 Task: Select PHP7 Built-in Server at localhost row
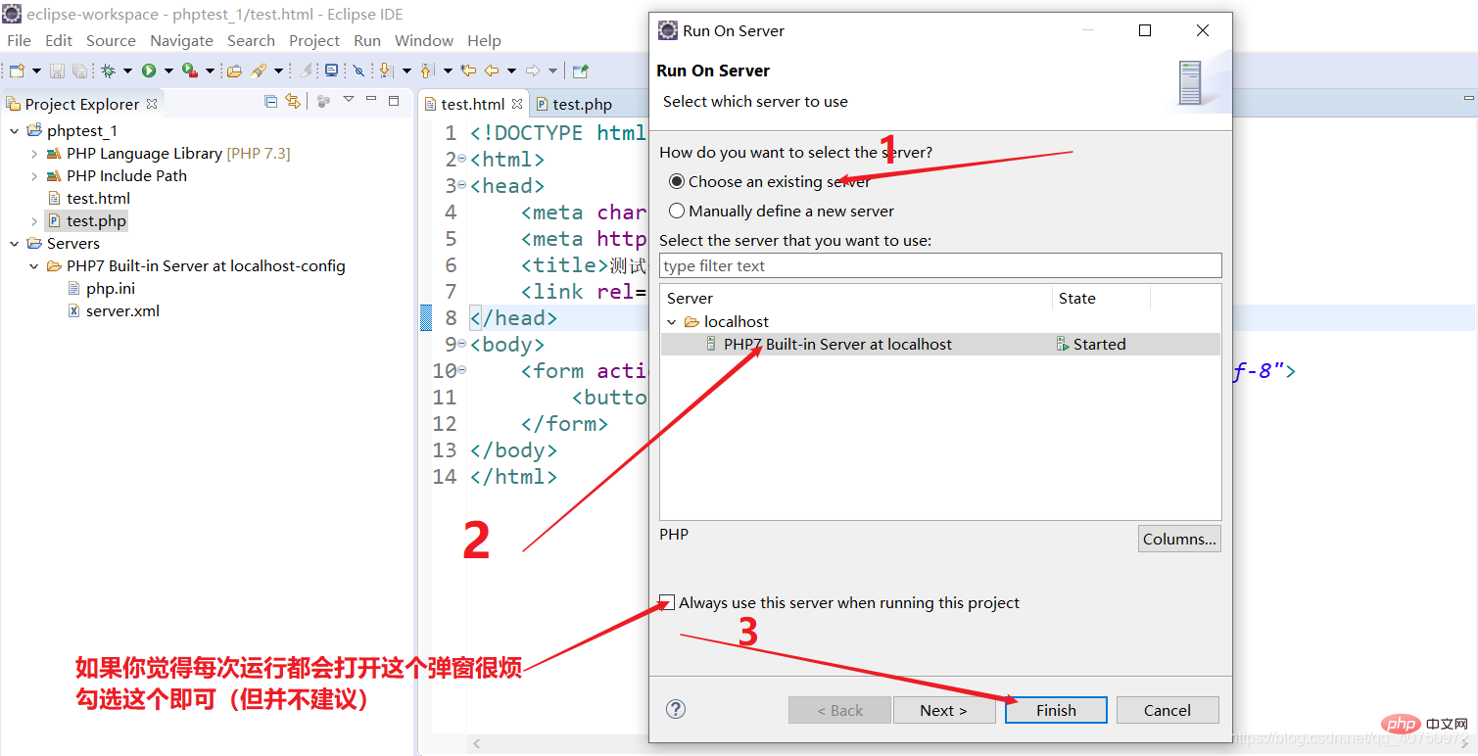[x=940, y=344]
